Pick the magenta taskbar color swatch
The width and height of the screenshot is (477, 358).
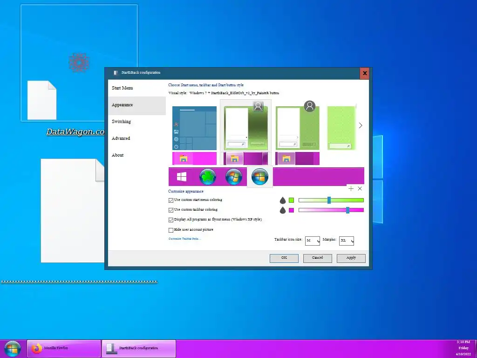(x=292, y=210)
